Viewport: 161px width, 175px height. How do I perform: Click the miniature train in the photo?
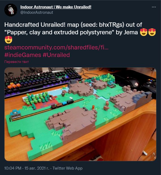tap(62, 104)
